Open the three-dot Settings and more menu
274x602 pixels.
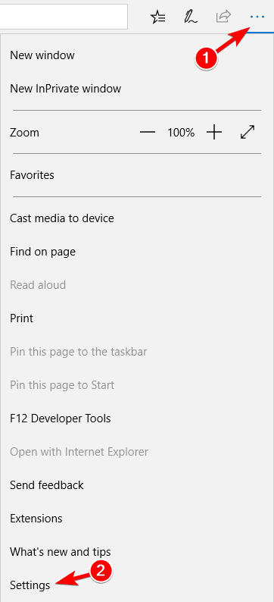click(x=257, y=17)
